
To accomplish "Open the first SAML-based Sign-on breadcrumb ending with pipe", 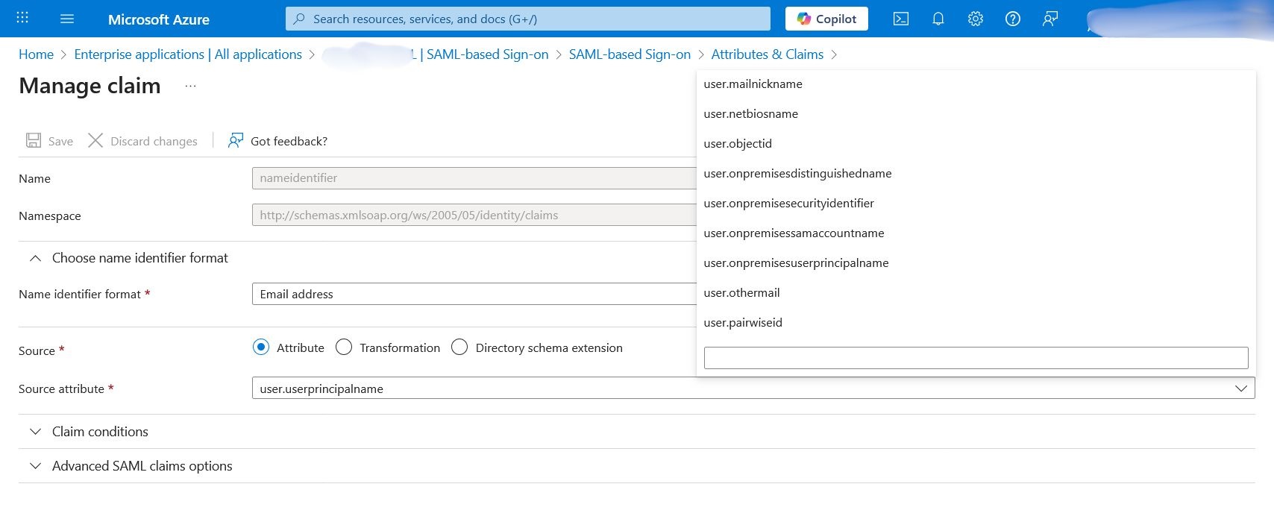I will click(x=480, y=54).
